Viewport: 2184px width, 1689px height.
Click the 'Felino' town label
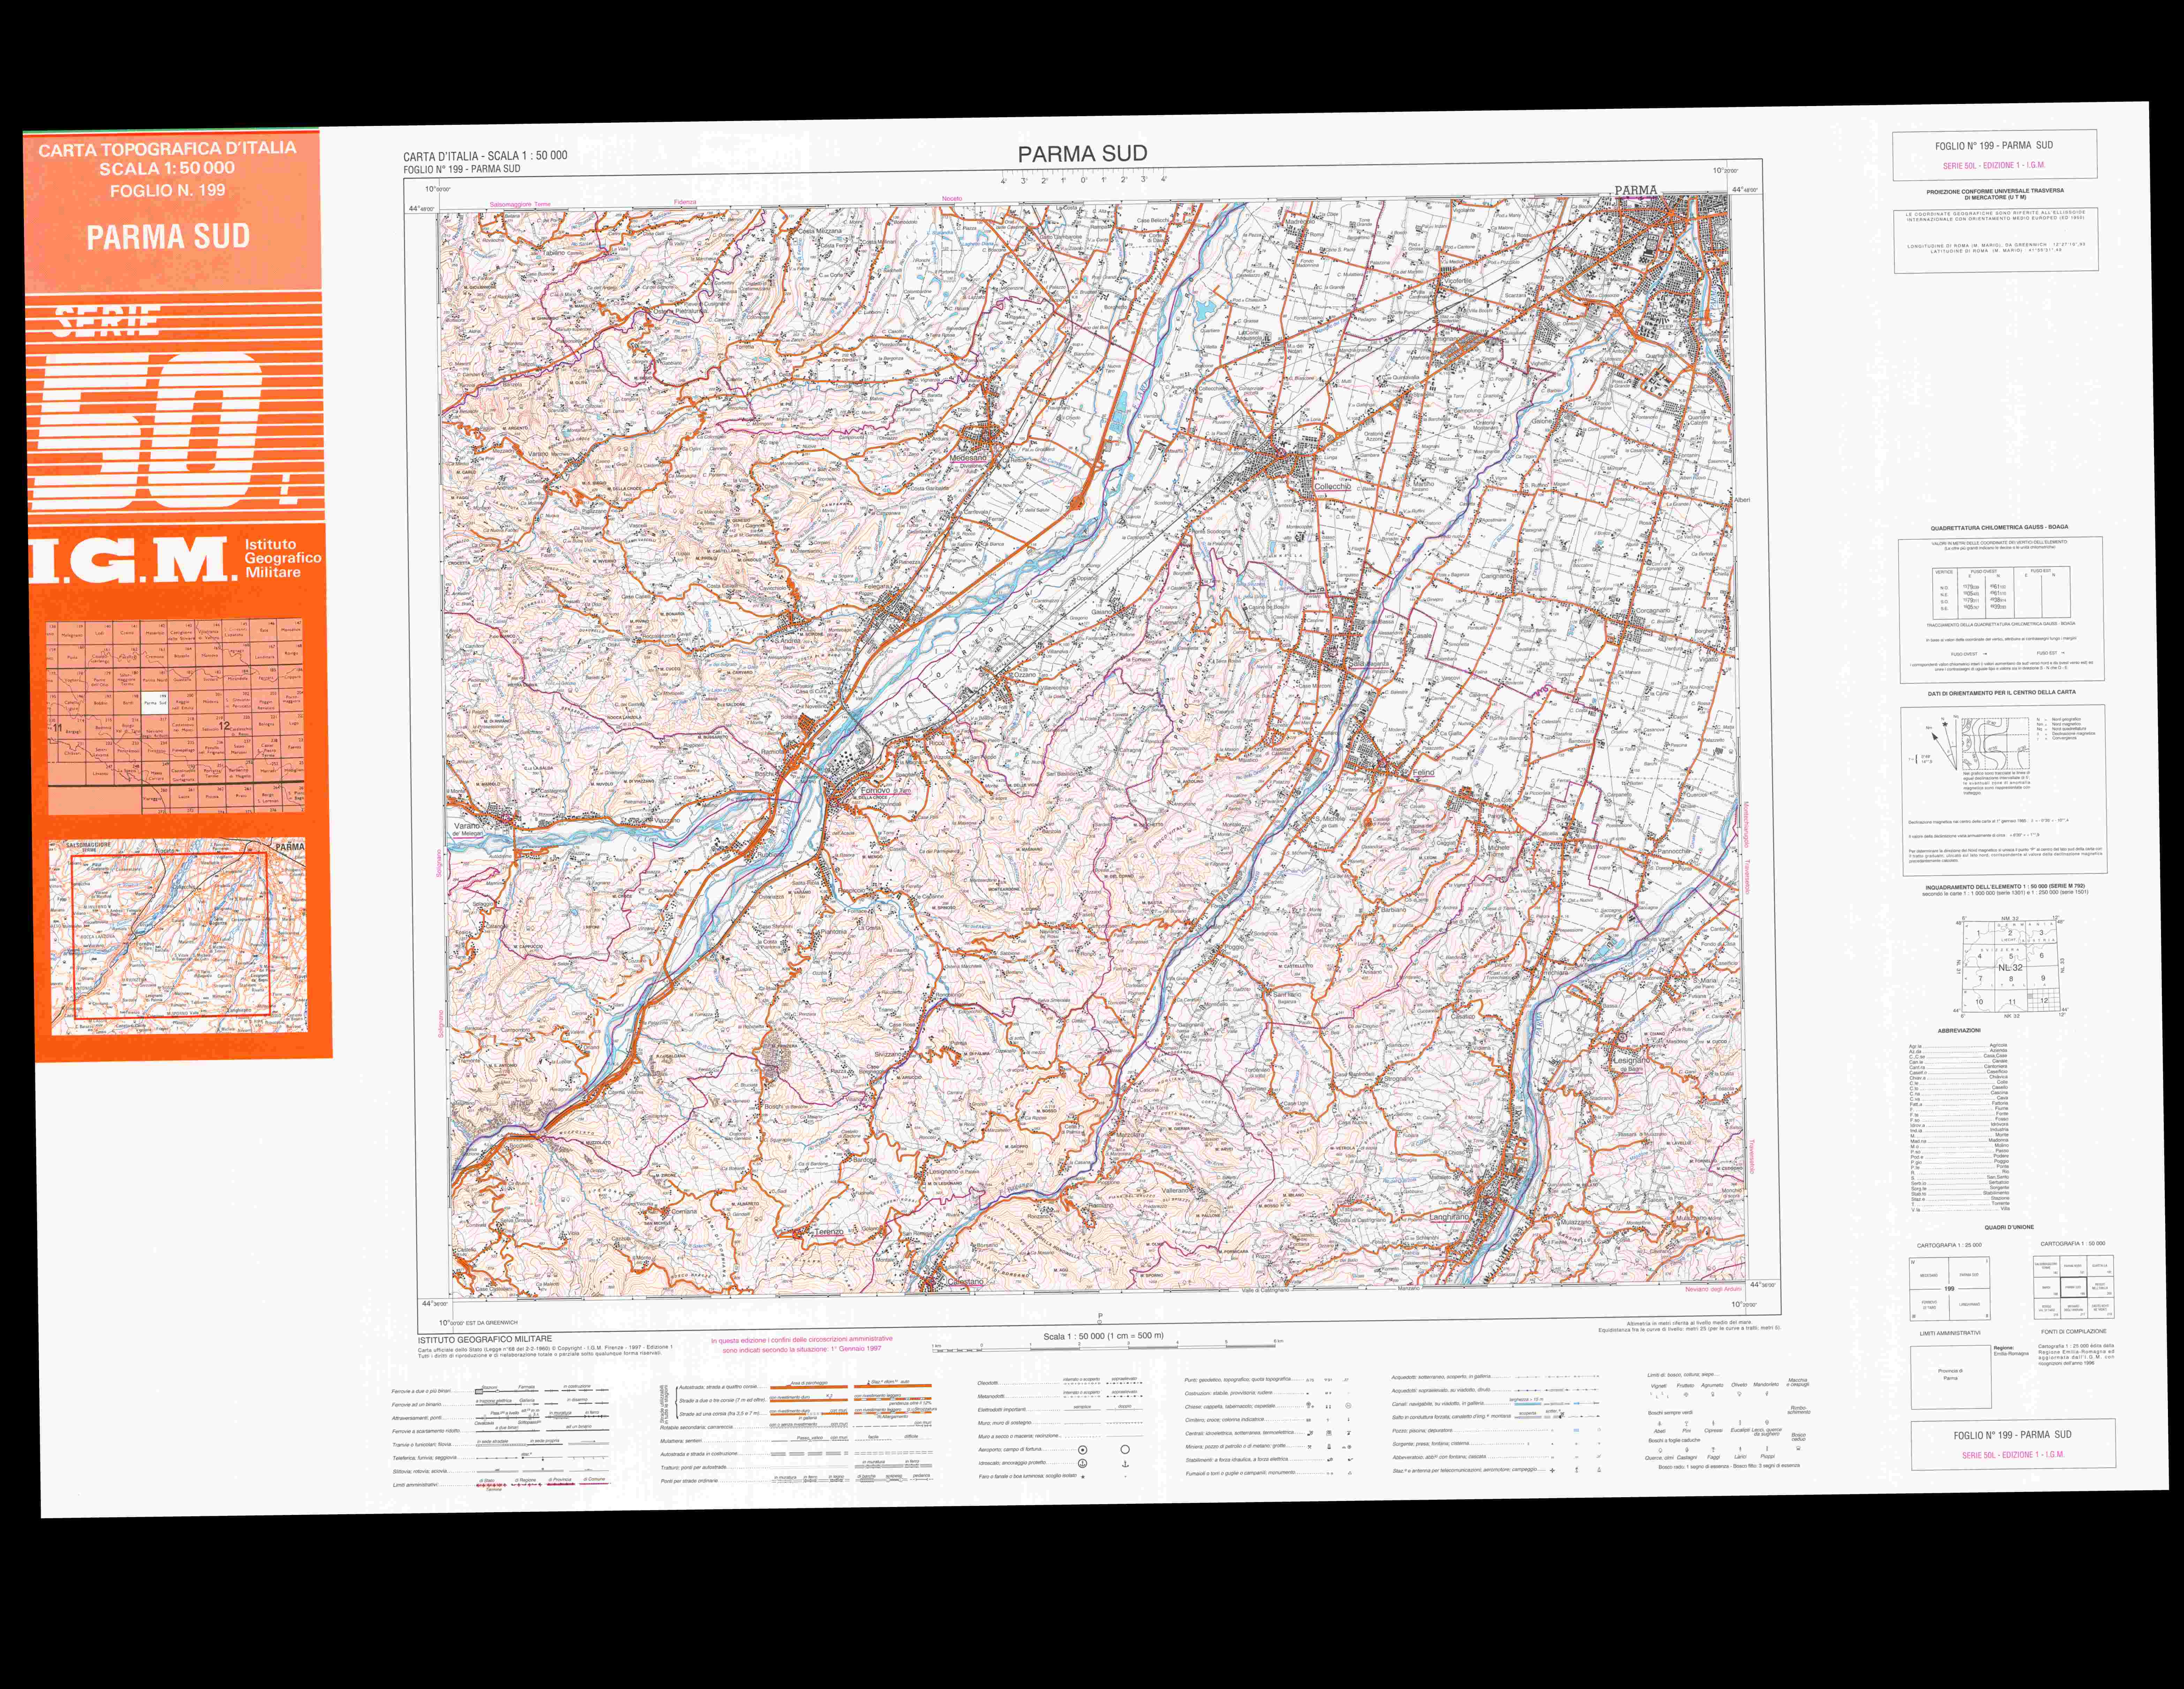[x=1424, y=773]
